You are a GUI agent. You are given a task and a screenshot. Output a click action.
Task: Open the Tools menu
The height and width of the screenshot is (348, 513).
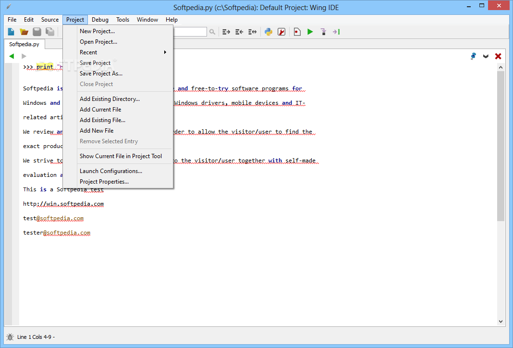coord(122,20)
